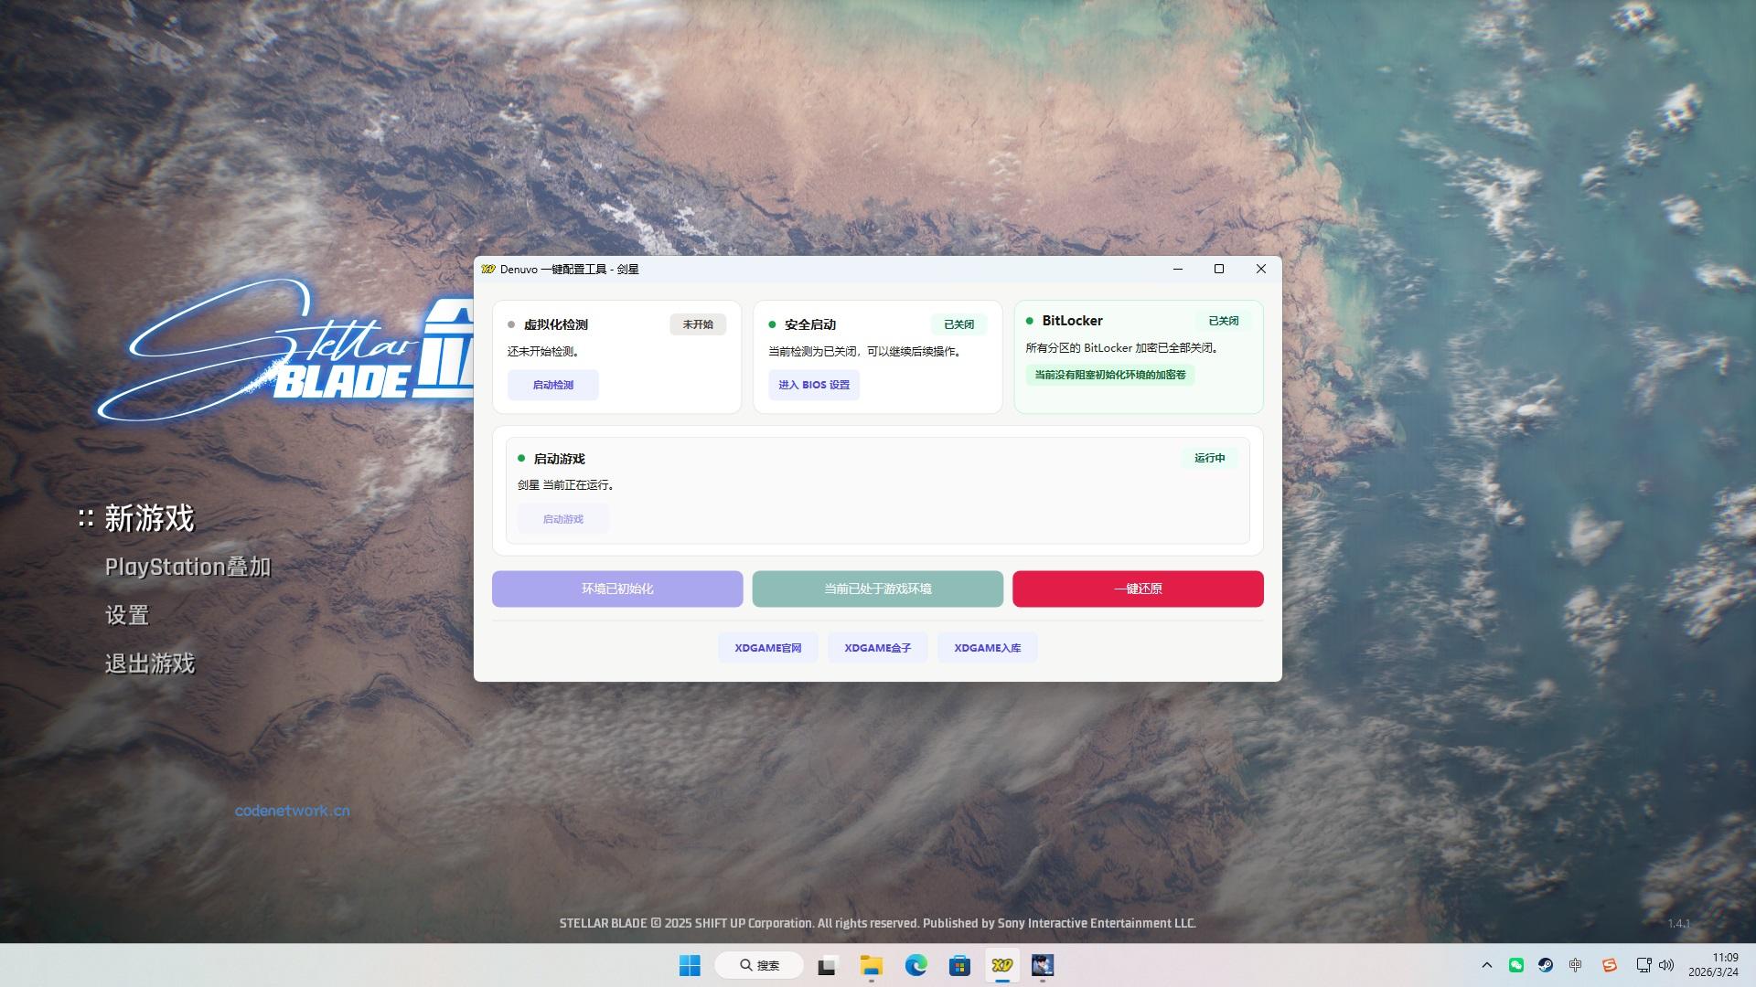1756x987 pixels.
Task: Select 设置 in the game menu
Action: pos(127,615)
